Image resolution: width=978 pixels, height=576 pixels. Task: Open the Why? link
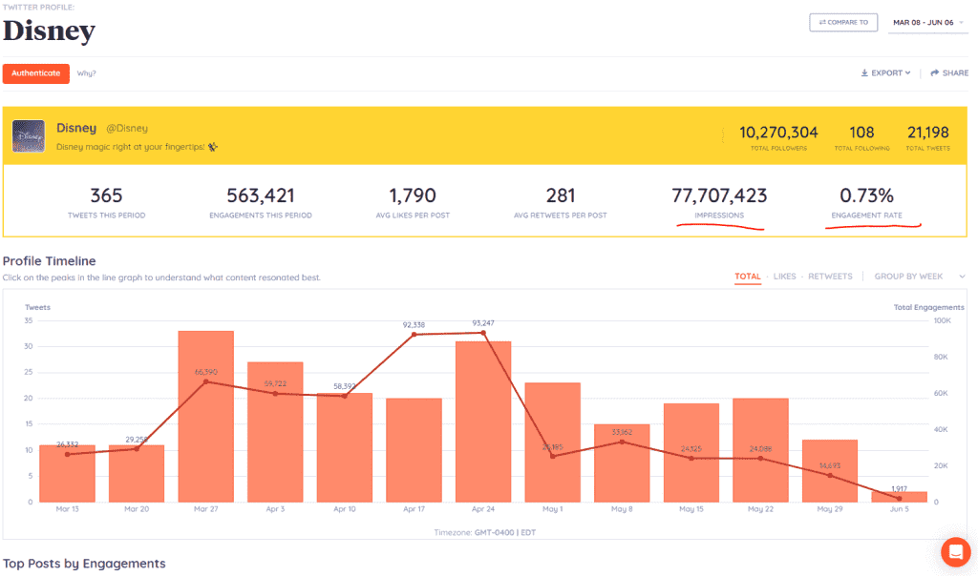[86, 73]
